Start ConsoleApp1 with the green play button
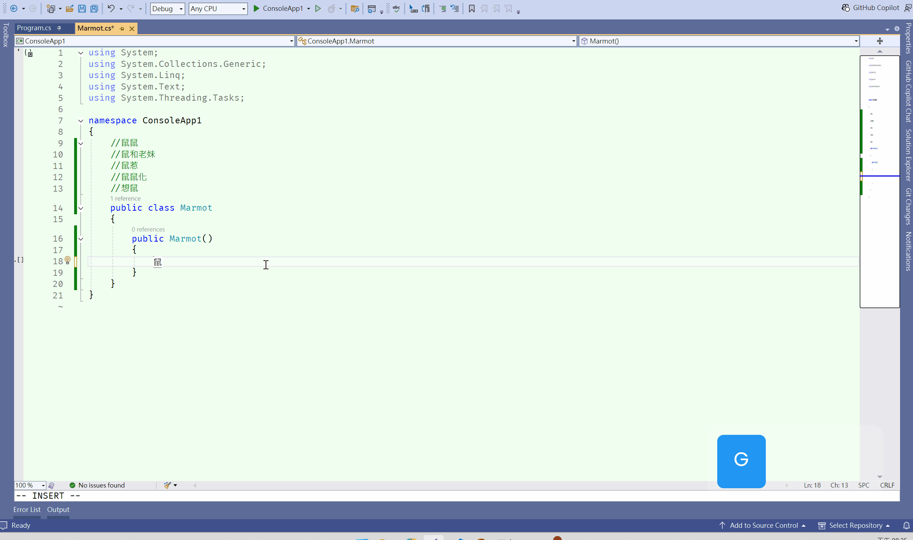Viewport: 913px width, 540px height. [x=256, y=8]
